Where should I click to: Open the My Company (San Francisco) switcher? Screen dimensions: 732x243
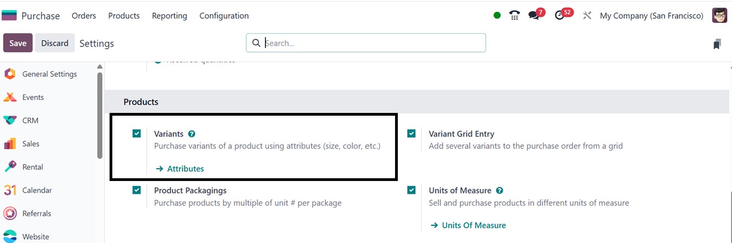[651, 15]
